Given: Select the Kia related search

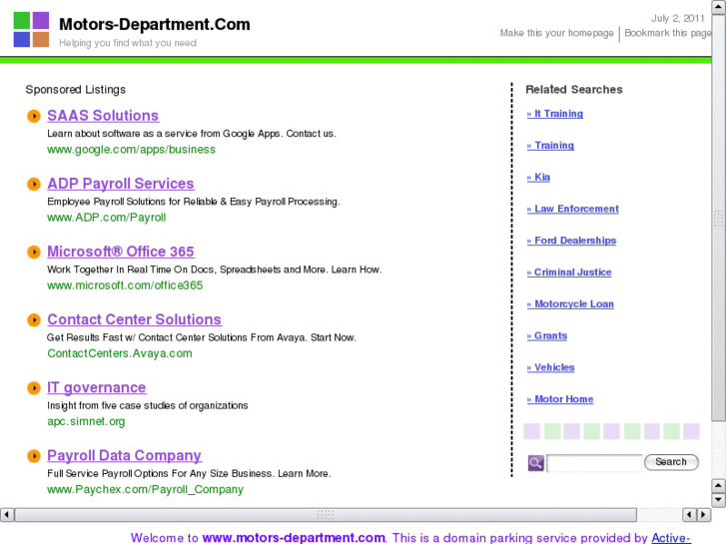Looking at the screenshot, I should (538, 178).
